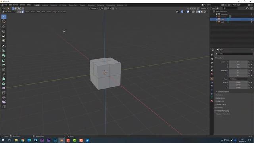
Task: Select the Move tool
Action: click(x=4, y=27)
